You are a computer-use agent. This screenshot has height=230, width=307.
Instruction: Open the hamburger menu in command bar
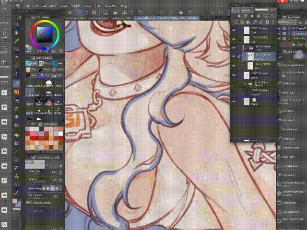(x=70, y=12)
